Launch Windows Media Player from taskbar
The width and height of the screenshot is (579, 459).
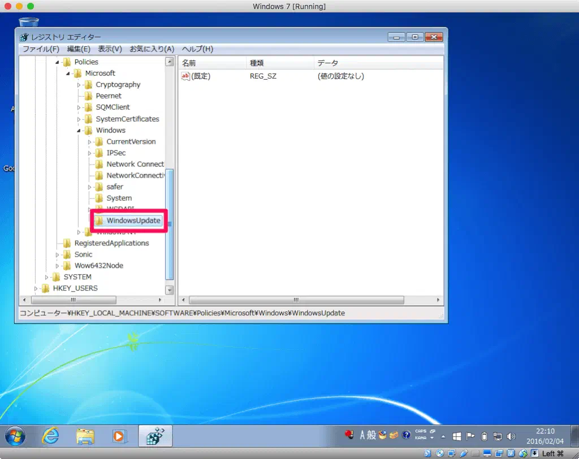click(119, 436)
